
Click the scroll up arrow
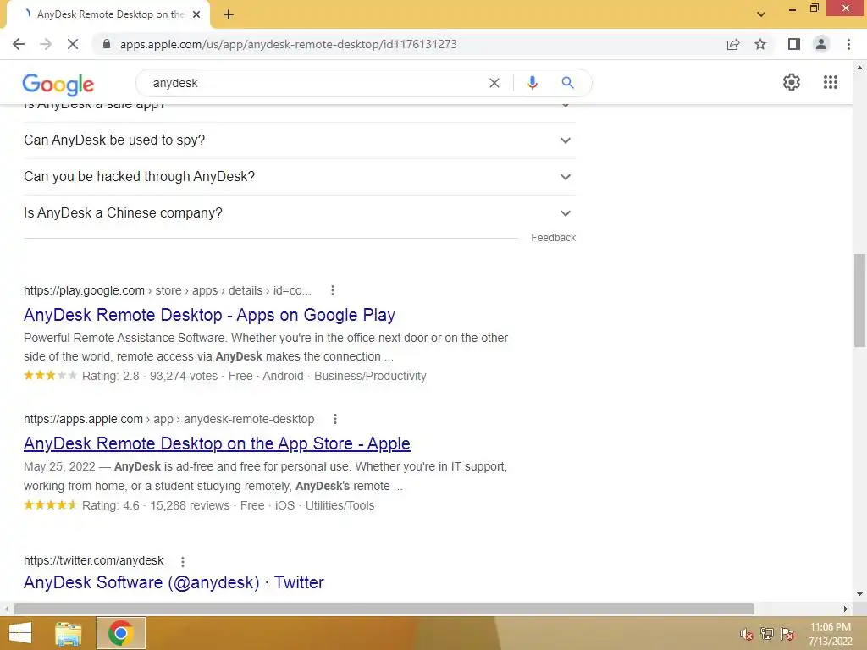(x=859, y=68)
